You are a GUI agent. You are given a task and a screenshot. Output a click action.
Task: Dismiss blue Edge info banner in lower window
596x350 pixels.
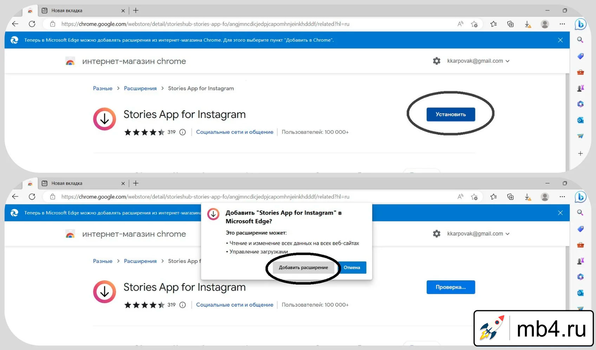(x=561, y=213)
